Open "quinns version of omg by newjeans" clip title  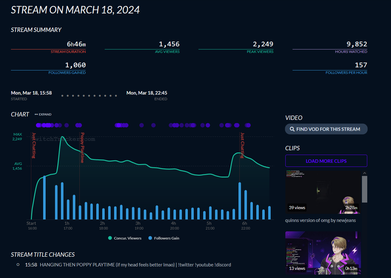tap(320, 220)
